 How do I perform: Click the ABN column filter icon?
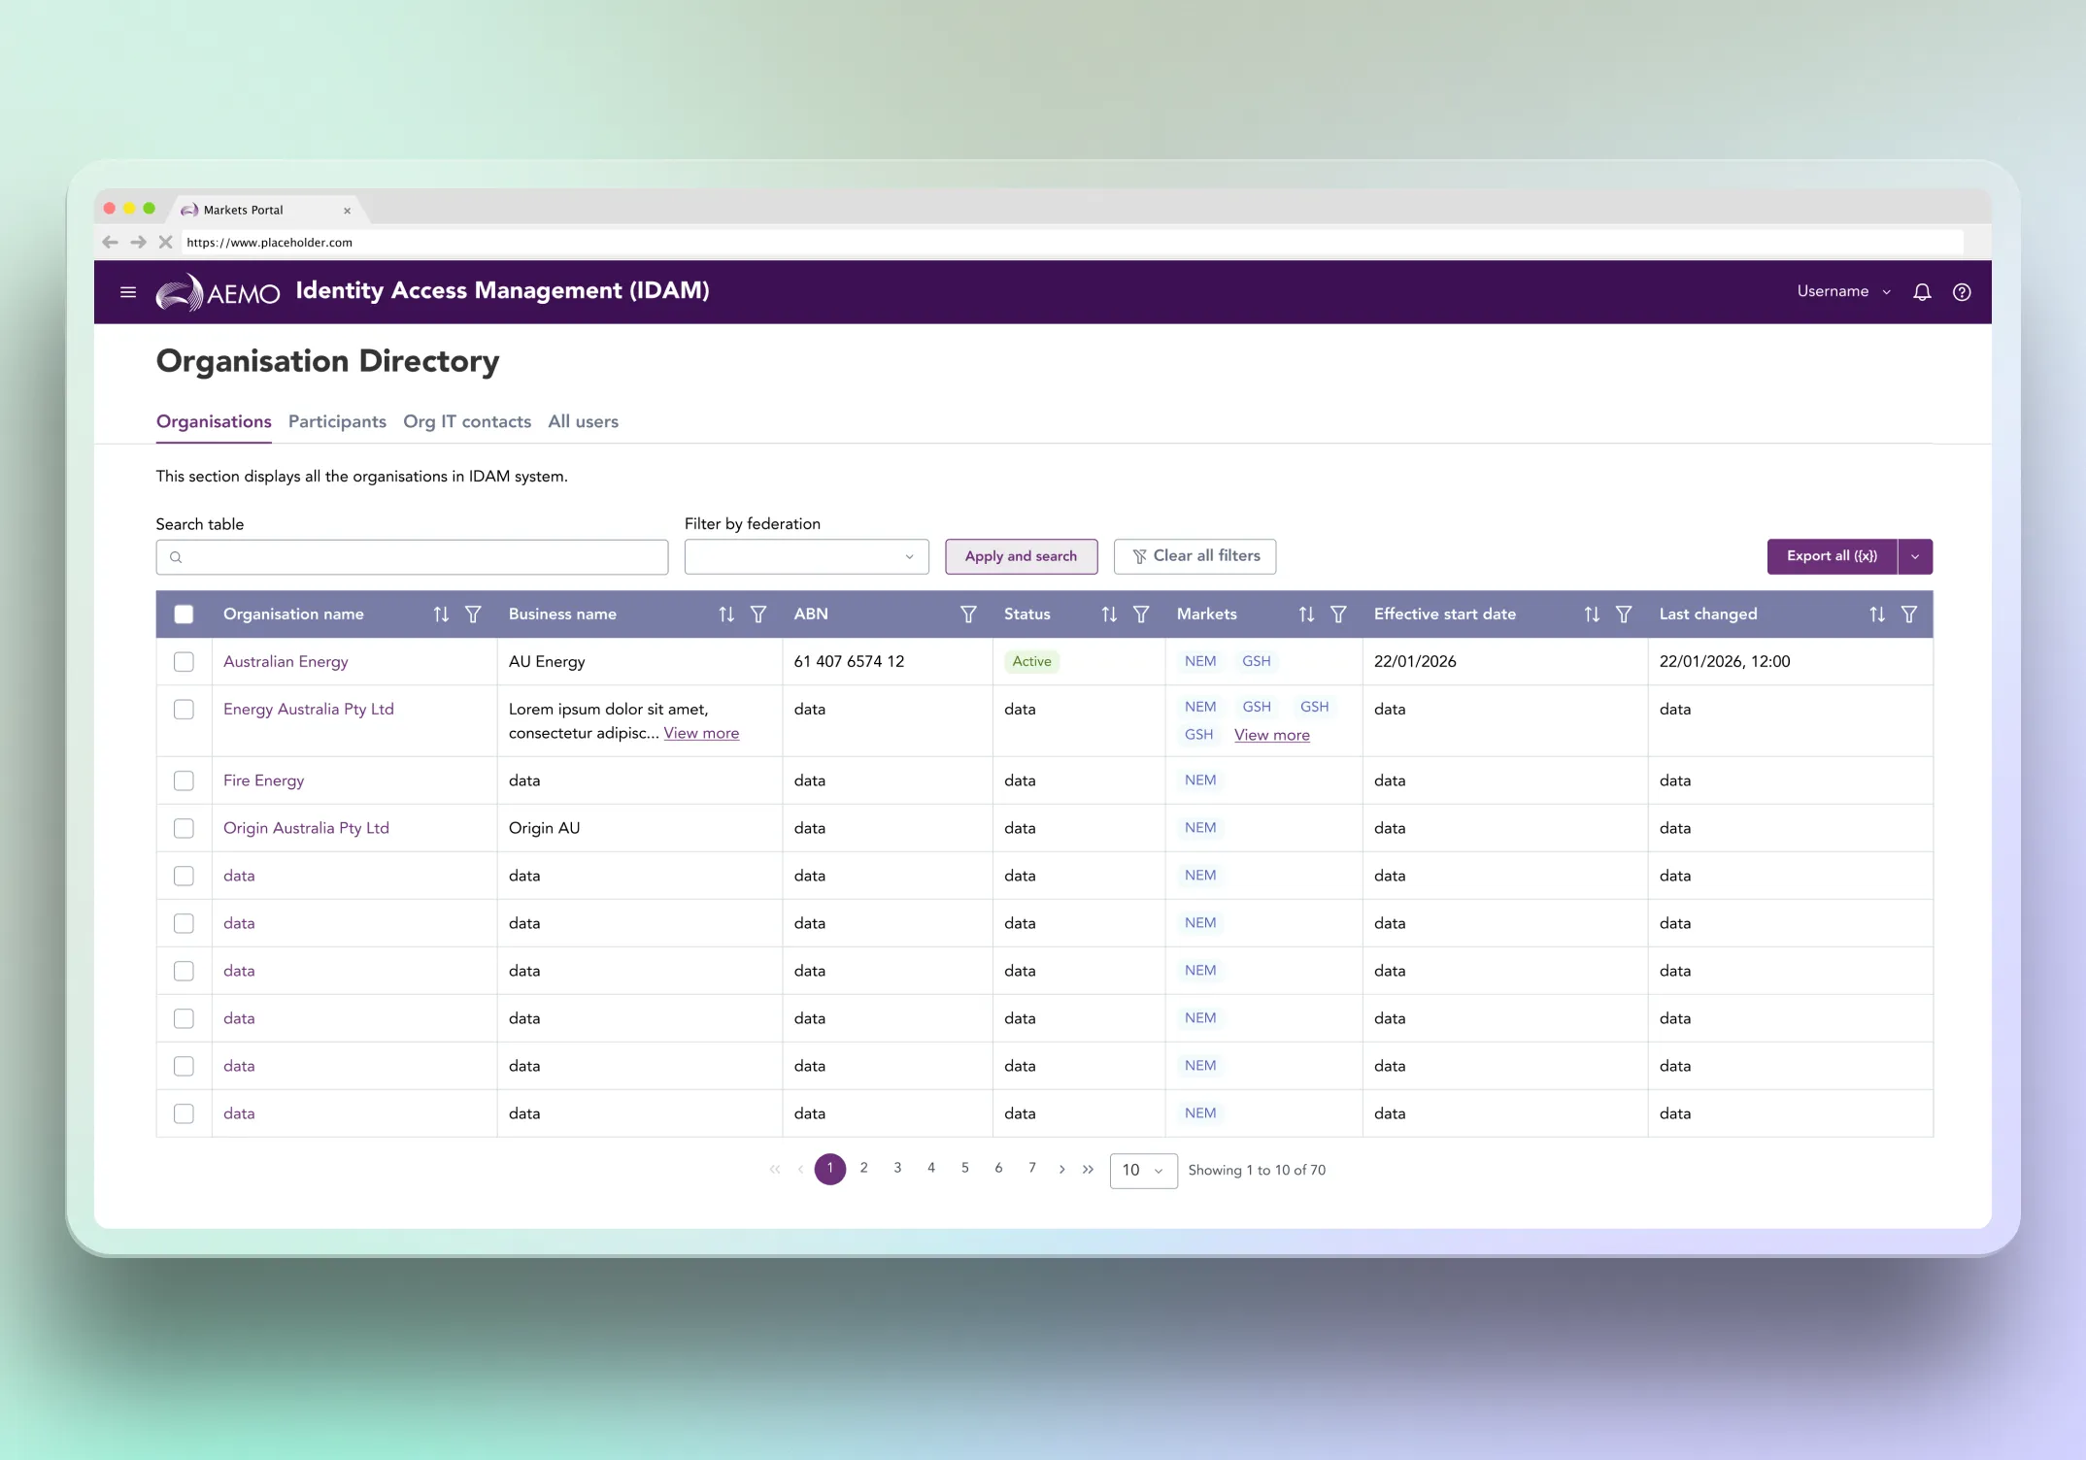click(x=967, y=614)
